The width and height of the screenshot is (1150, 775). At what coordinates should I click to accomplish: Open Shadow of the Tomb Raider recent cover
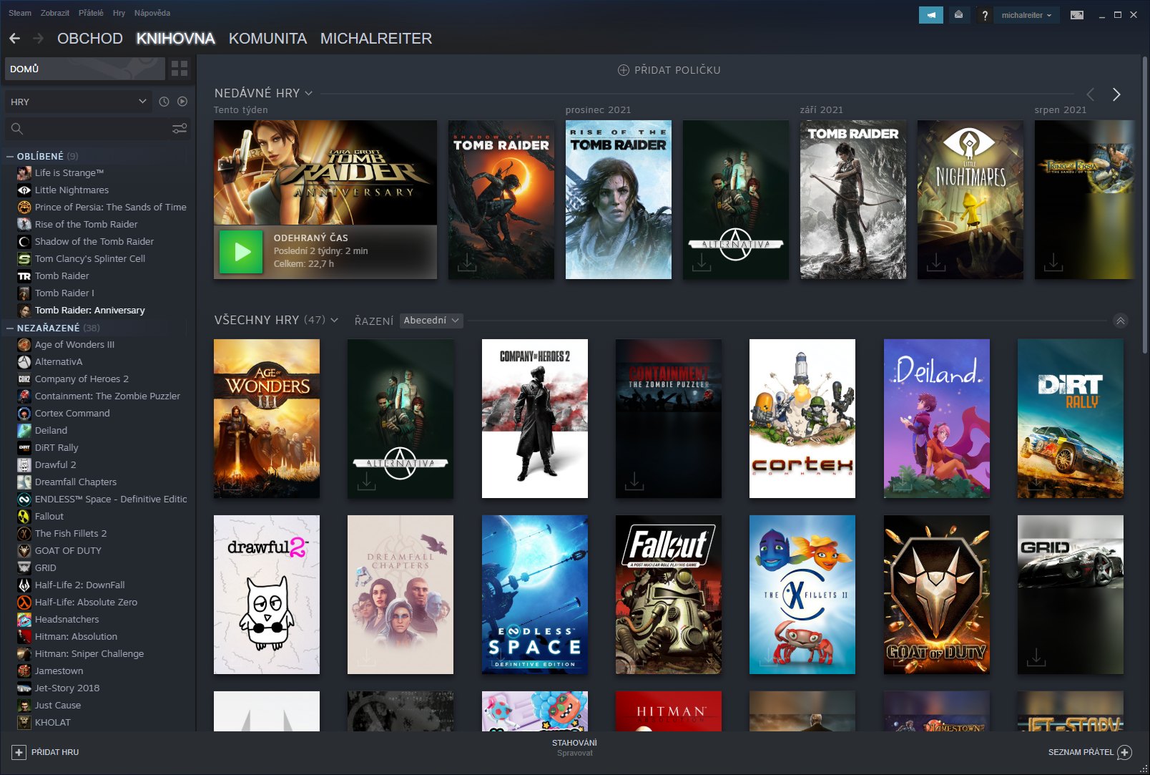click(x=501, y=200)
